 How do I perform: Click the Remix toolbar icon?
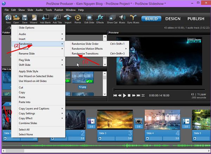[78, 19]
